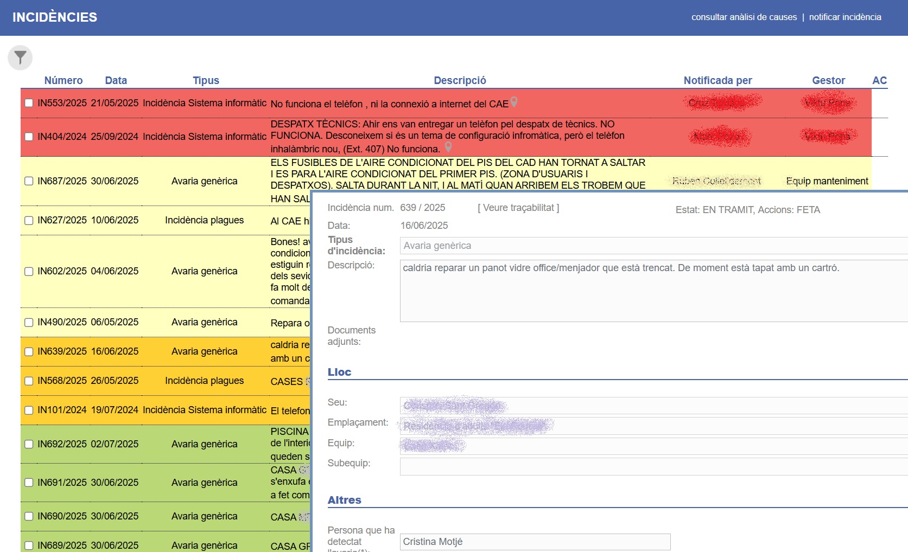Select the IN691/2025 checkbox
The width and height of the screenshot is (908, 552).
pyautogui.click(x=29, y=483)
